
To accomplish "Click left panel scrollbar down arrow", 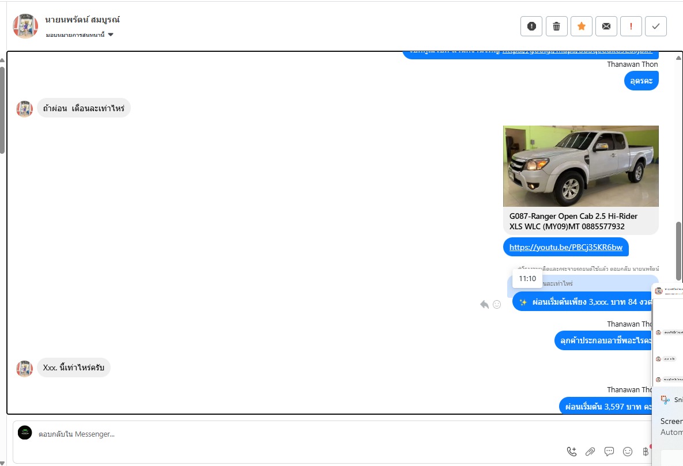I will coord(2,463).
